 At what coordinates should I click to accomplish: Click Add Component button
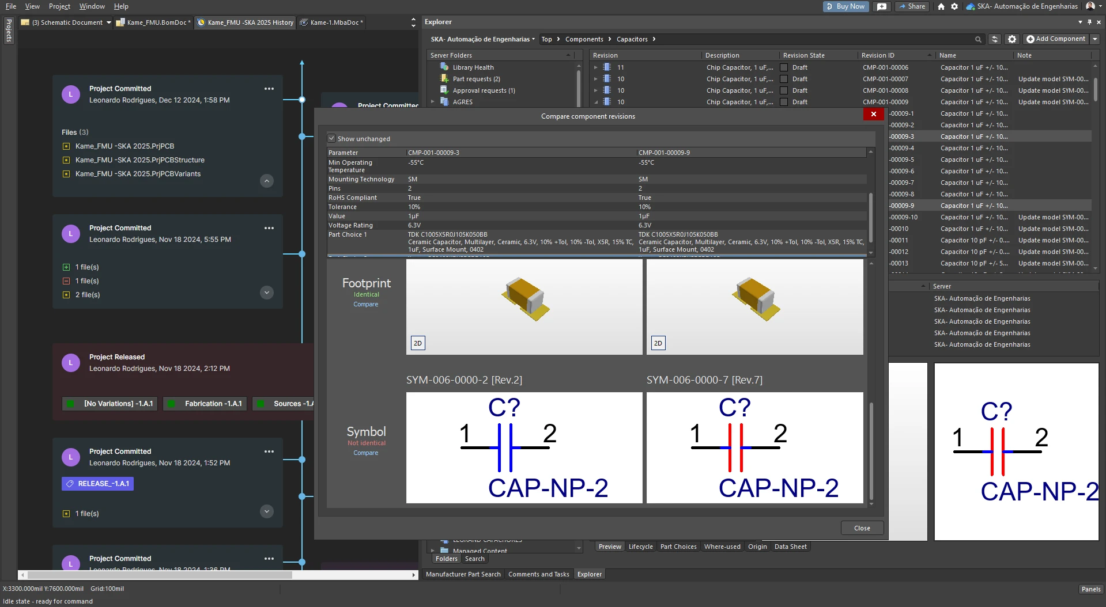pyautogui.click(x=1055, y=39)
